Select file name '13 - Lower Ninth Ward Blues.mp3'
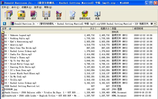The image size is (158, 99). click(x=22, y=74)
